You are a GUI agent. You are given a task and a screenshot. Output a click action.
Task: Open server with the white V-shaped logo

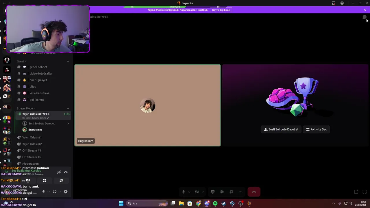click(x=7, y=60)
